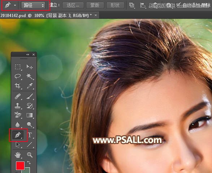The height and width of the screenshot is (173, 212).
Task: Select the Zoom magnifier tool
Action: 30,155
